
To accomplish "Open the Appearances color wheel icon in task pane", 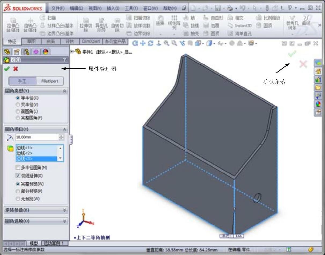I will pos(318,104).
